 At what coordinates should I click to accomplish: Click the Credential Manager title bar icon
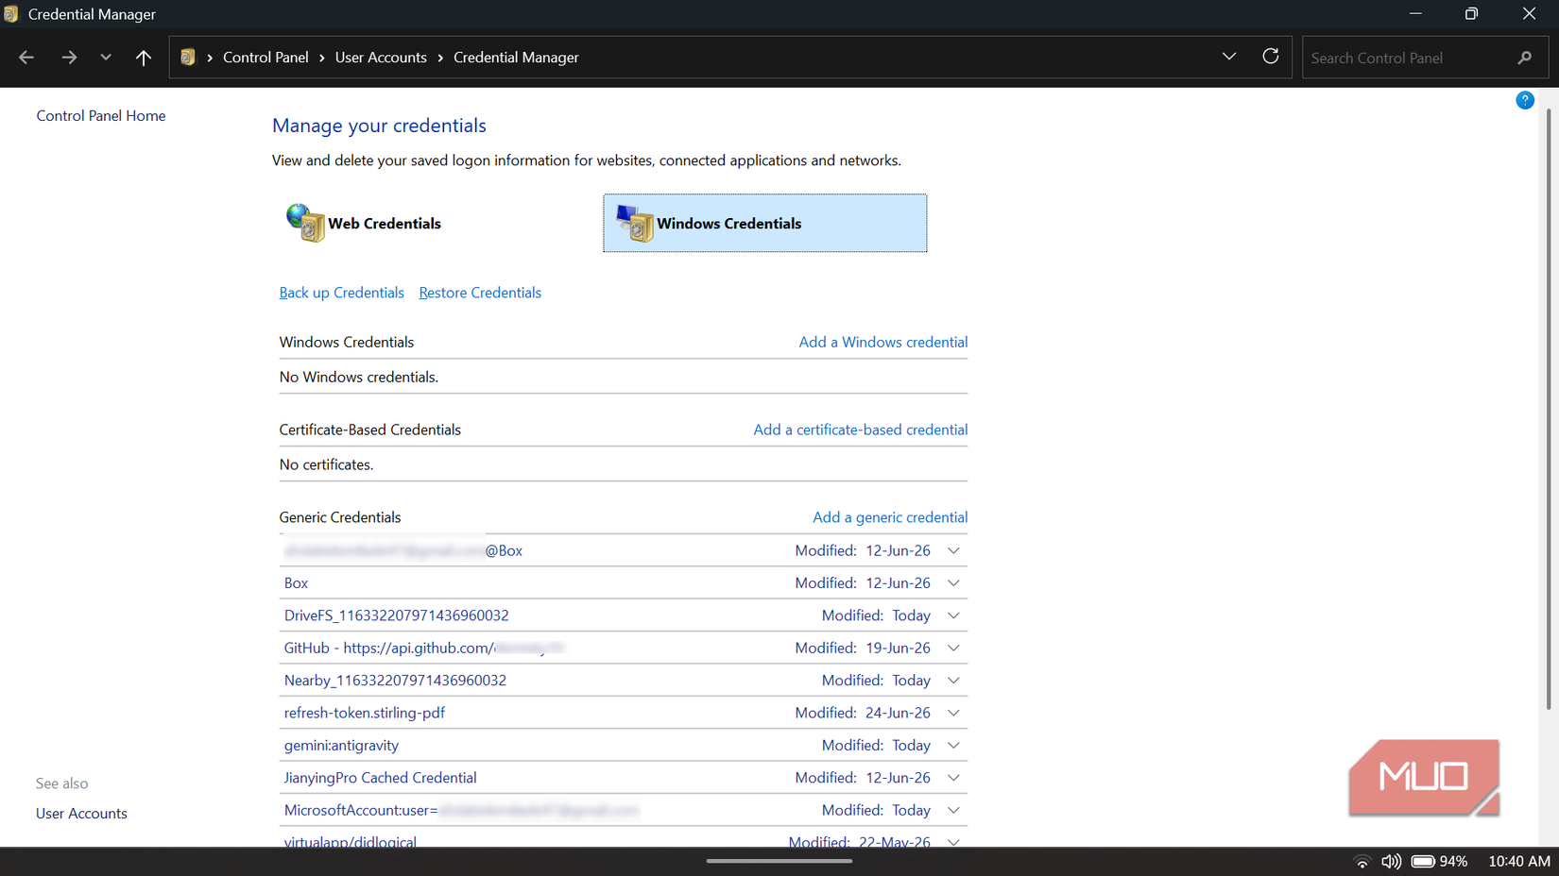11,14
